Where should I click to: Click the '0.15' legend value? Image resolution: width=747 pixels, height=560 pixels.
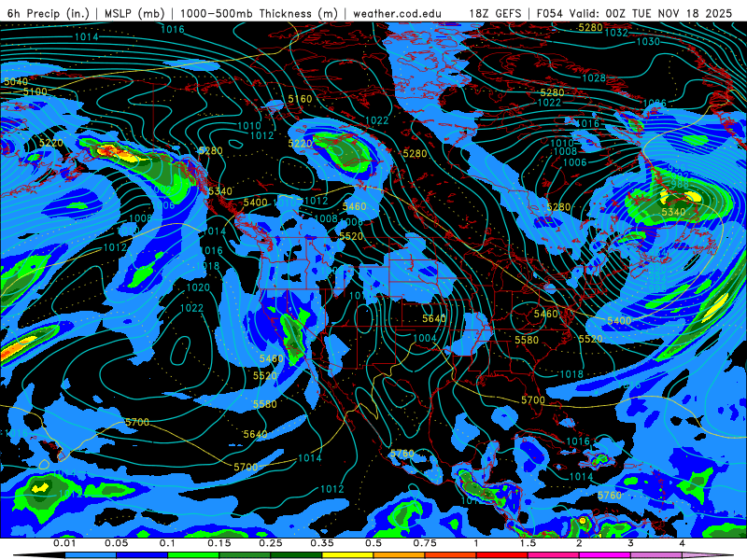click(219, 543)
